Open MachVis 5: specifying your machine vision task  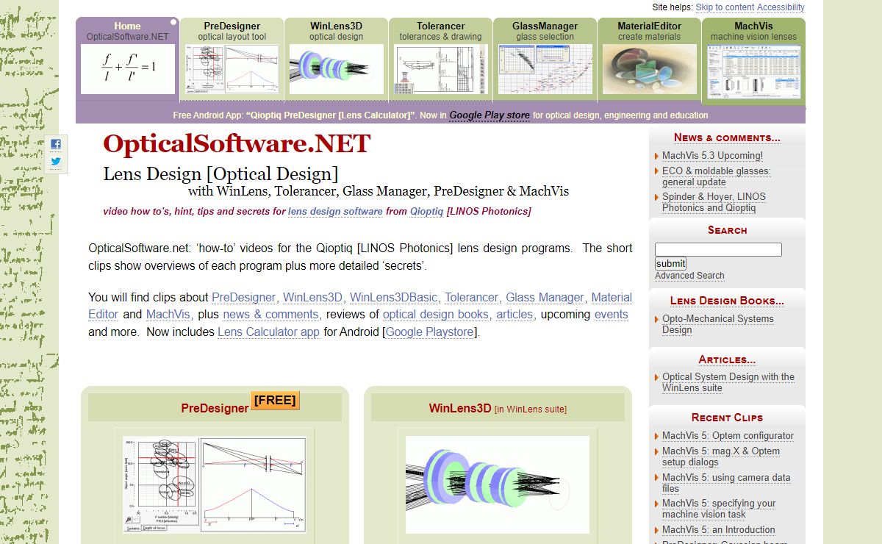point(719,509)
